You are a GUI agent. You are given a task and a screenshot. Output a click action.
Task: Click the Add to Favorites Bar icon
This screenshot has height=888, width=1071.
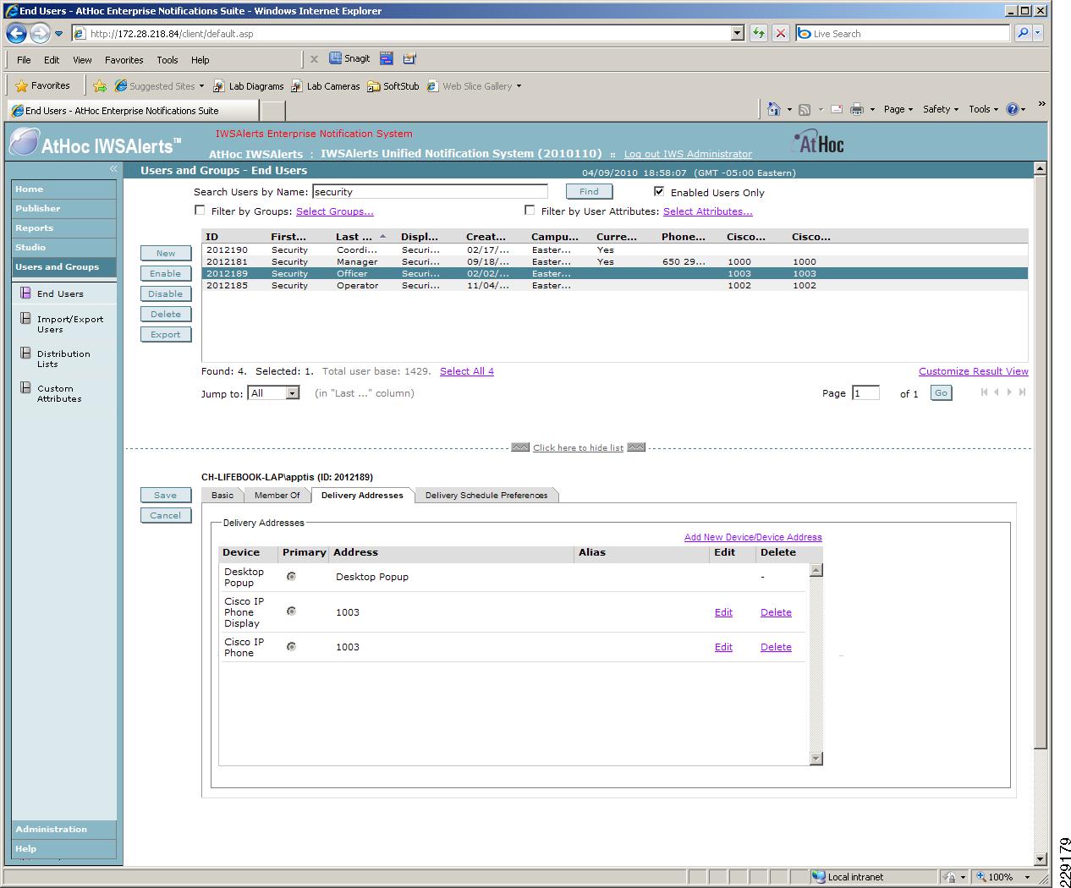click(100, 86)
